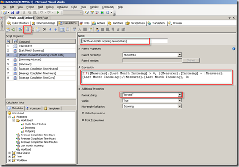Click the blue info icon
The image size is (239, 167).
point(233,49)
